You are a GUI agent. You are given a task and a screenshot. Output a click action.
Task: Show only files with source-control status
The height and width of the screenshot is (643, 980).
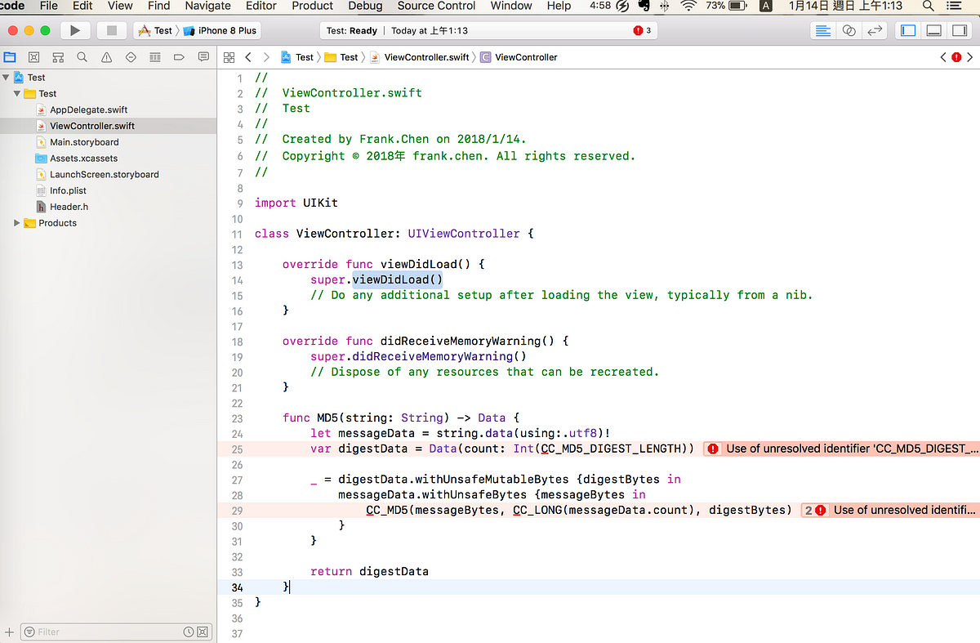(x=203, y=632)
